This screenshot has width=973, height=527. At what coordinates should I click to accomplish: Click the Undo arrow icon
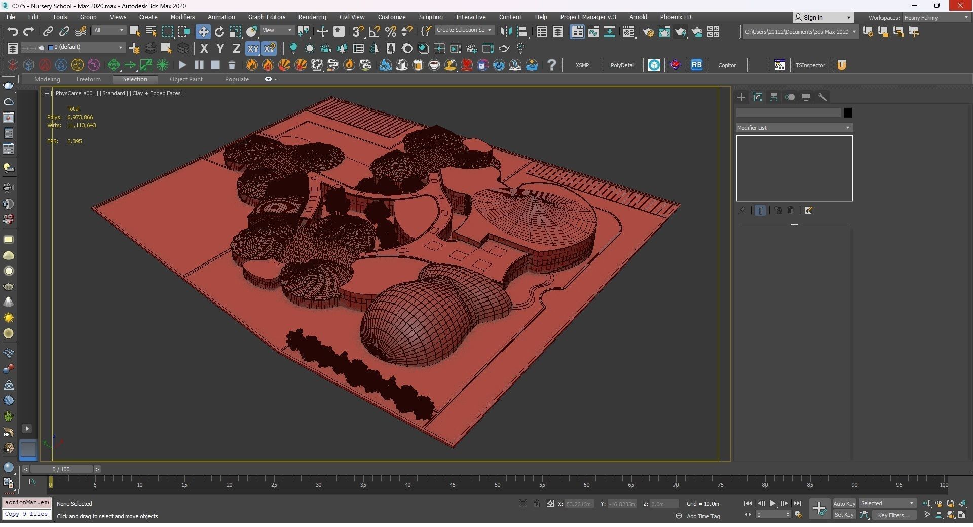pyautogui.click(x=12, y=32)
